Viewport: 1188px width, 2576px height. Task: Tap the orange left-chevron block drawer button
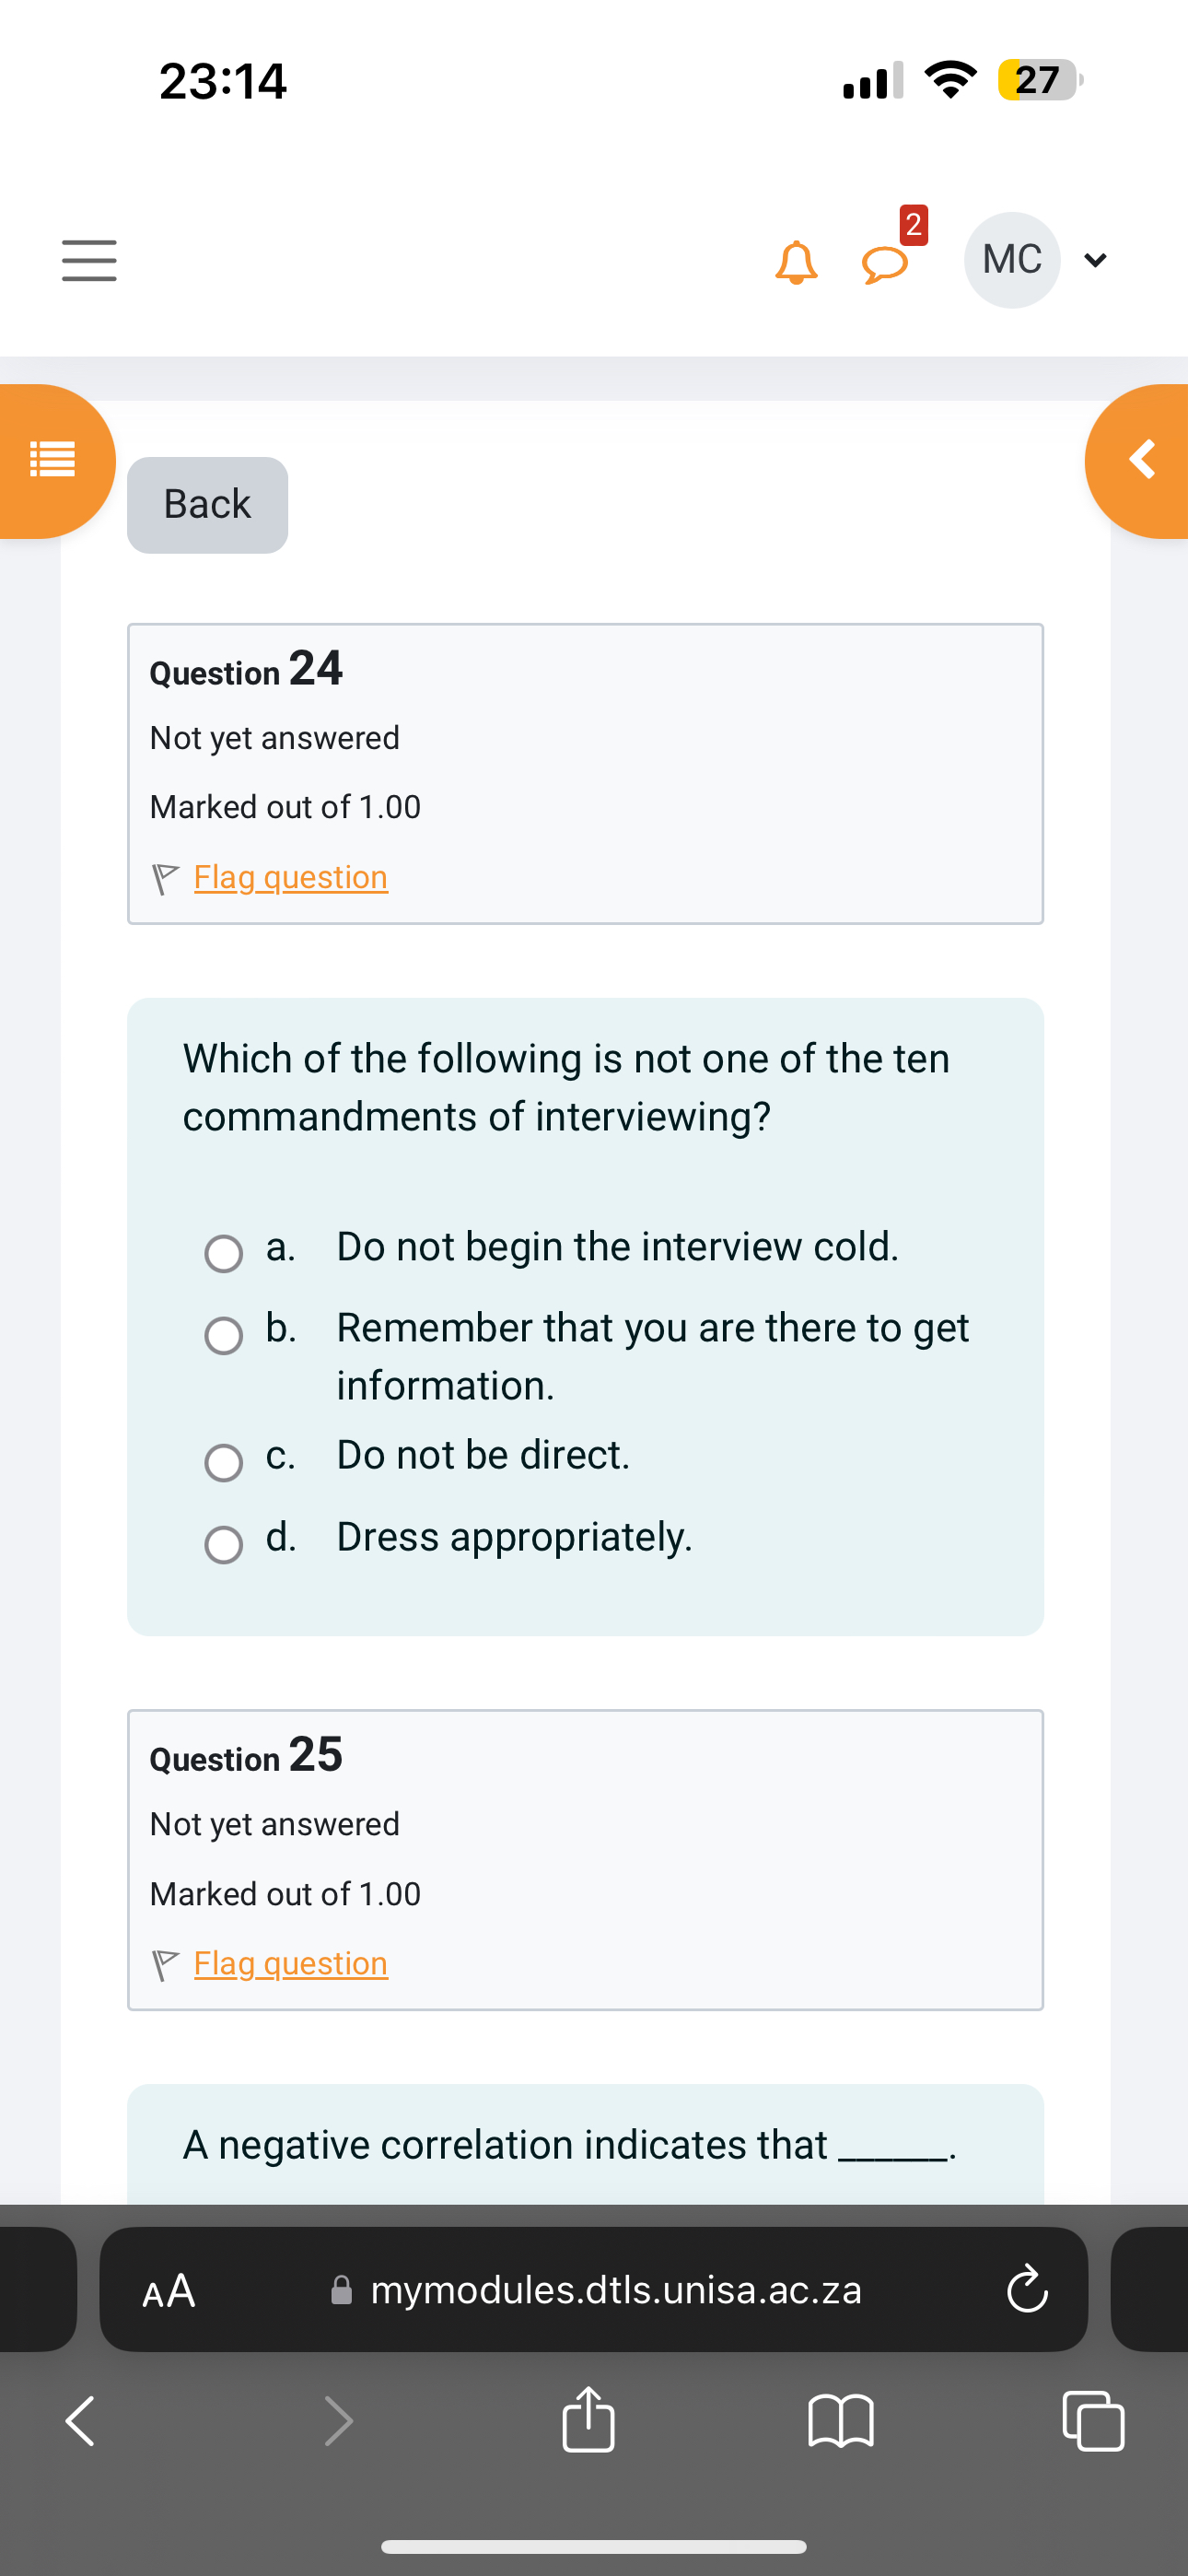(x=1139, y=461)
